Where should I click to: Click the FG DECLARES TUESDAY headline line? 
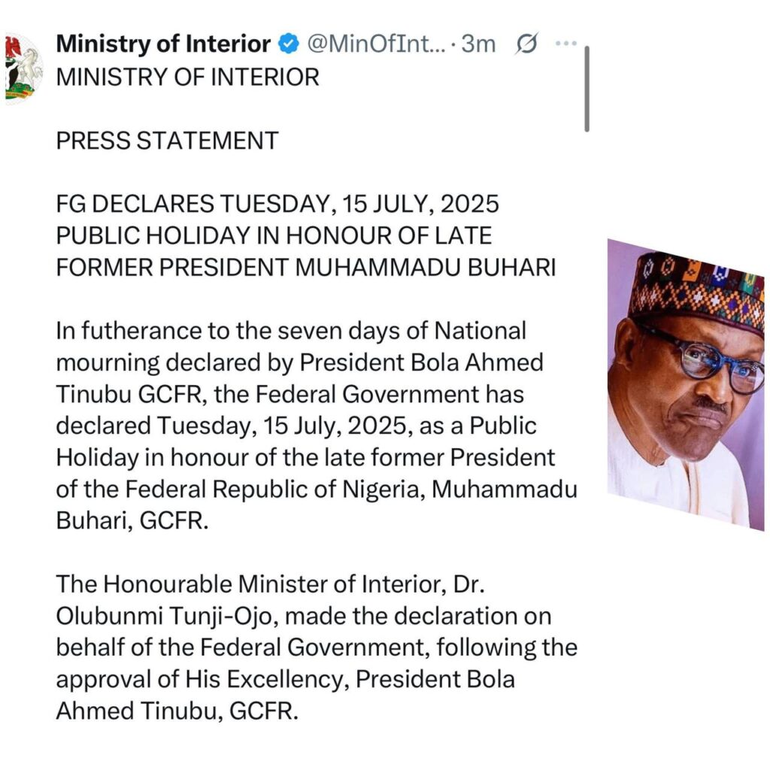point(277,205)
